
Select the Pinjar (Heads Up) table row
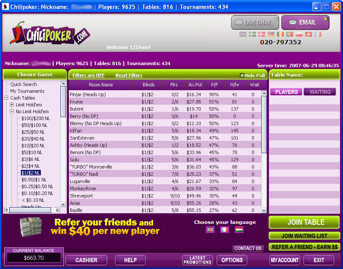point(165,94)
